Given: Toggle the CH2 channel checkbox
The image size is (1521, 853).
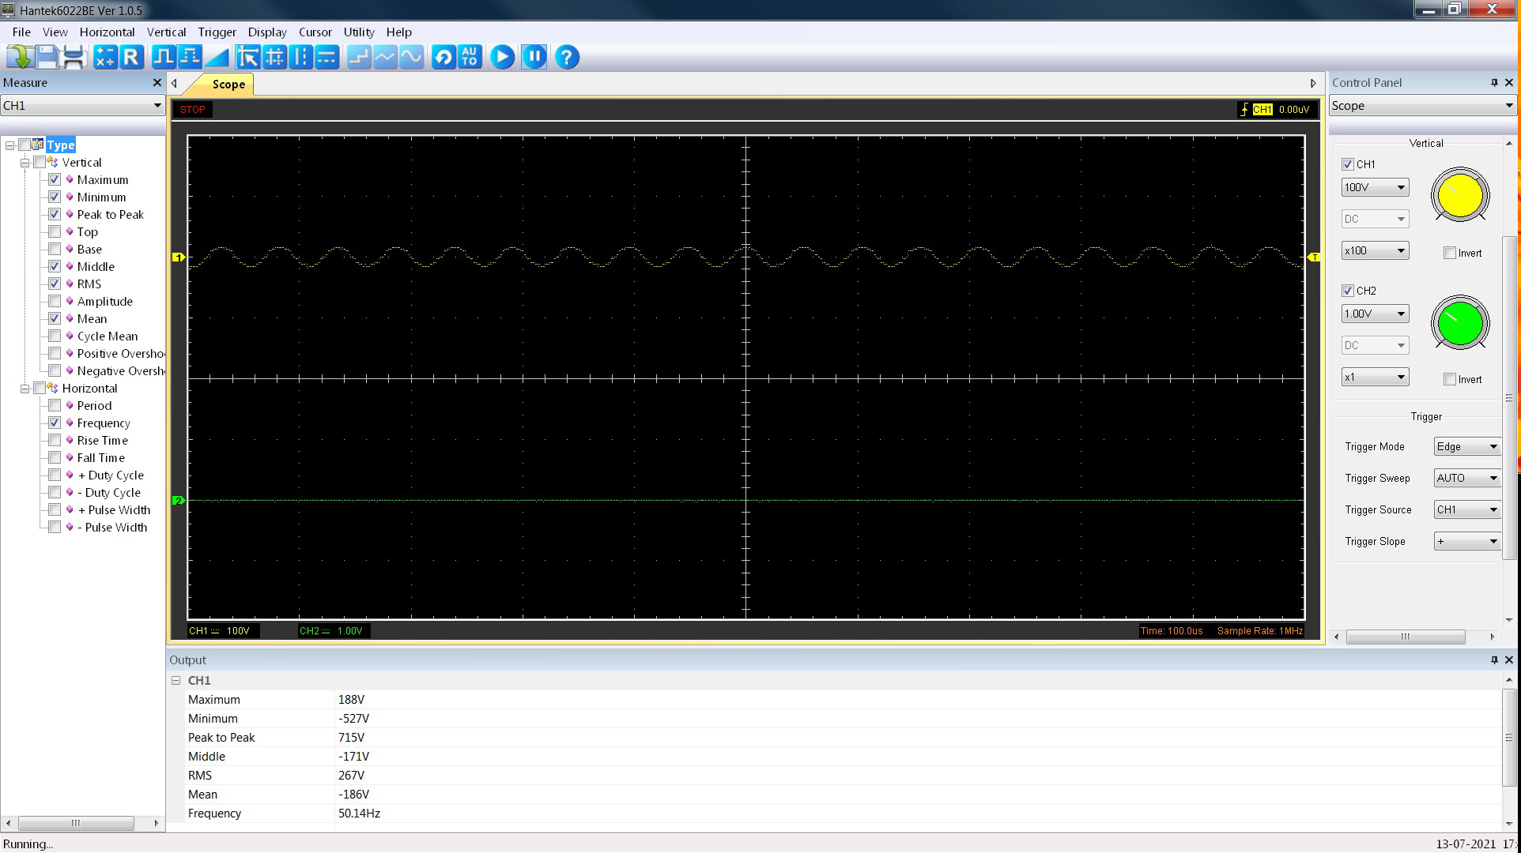Looking at the screenshot, I should click(x=1348, y=291).
